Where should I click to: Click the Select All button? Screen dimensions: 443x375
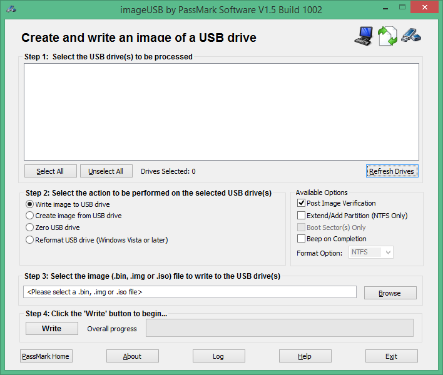pyautogui.click(x=50, y=171)
